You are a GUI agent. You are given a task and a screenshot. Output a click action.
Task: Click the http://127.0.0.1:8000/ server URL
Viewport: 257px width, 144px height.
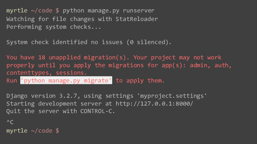click(x=155, y=103)
